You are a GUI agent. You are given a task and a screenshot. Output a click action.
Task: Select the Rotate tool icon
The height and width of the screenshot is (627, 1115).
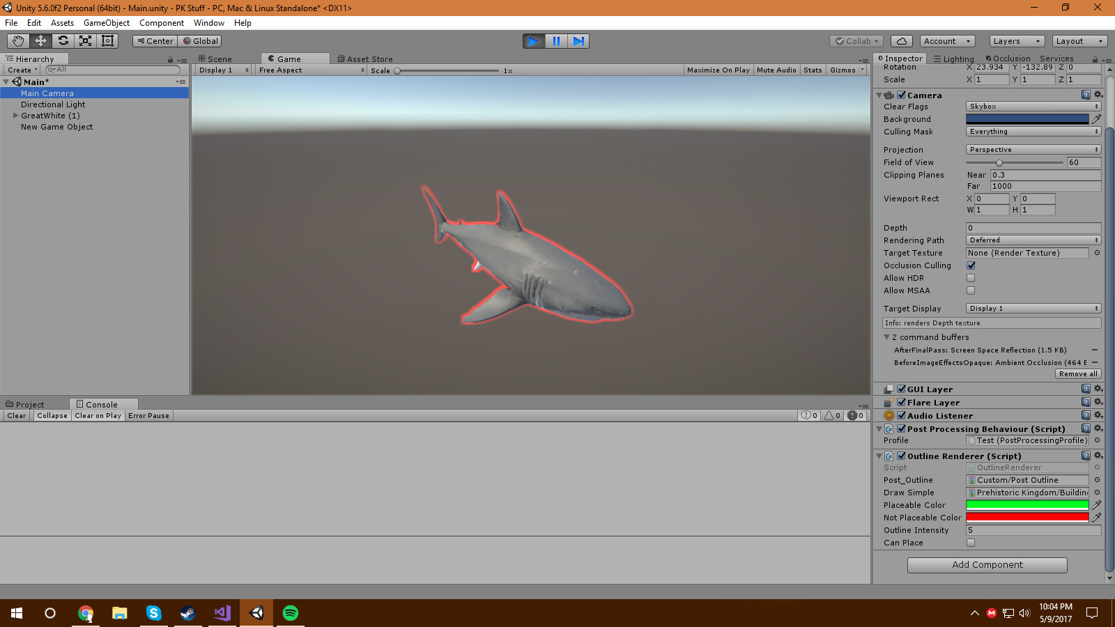point(63,41)
